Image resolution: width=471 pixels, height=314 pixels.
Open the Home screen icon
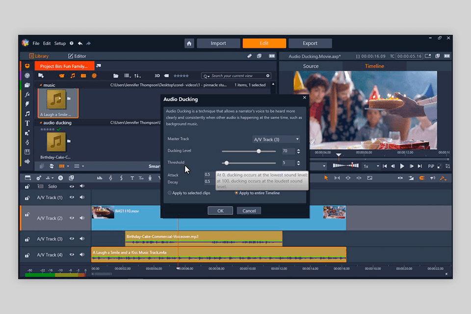(x=189, y=43)
